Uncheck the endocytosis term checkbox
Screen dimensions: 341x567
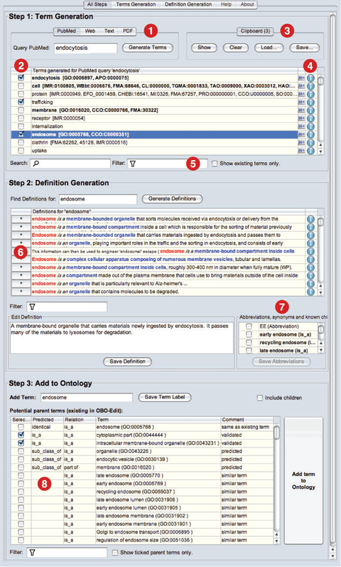pyautogui.click(x=21, y=78)
